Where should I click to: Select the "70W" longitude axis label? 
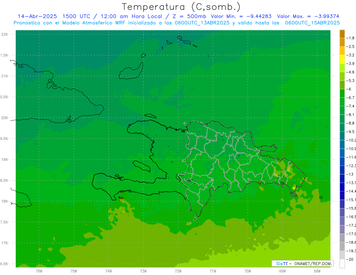247,271
